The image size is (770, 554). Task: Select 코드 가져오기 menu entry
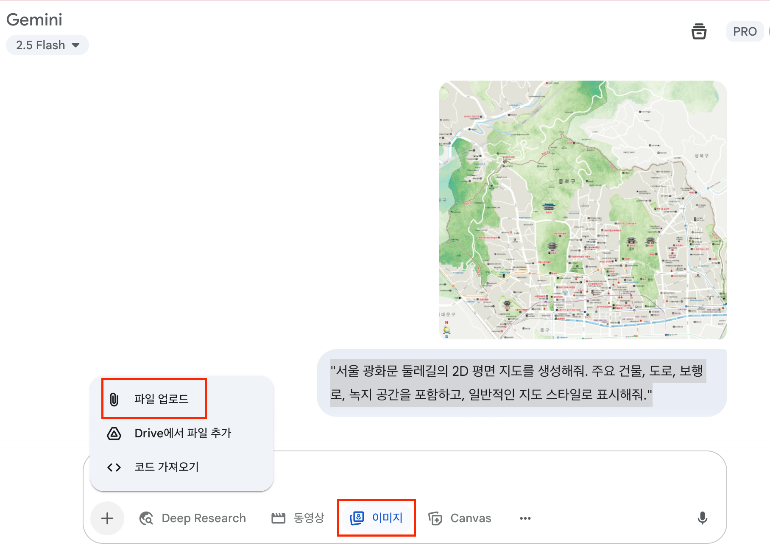(x=166, y=467)
